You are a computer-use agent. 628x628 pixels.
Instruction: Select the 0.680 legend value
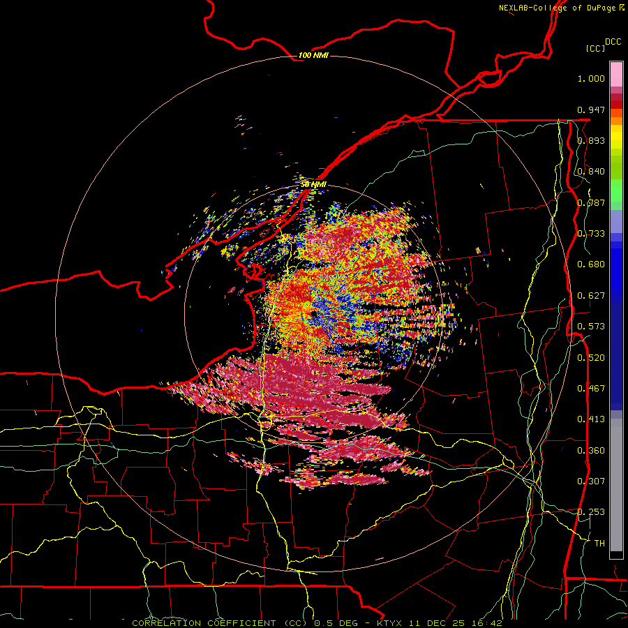[591, 264]
